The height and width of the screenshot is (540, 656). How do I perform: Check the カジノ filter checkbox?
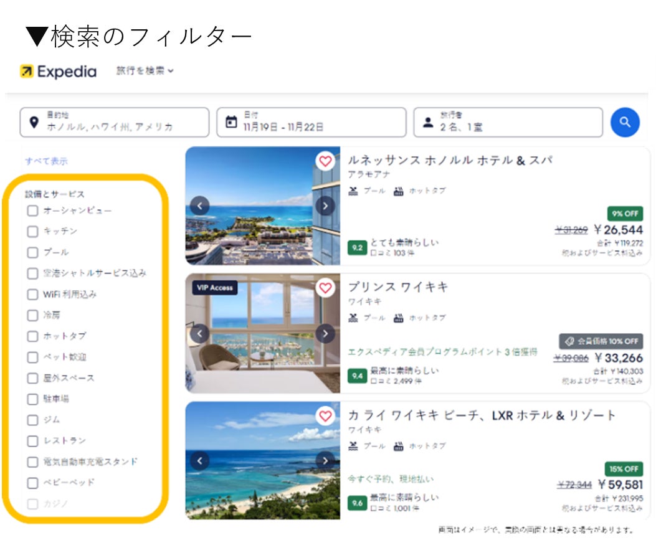(x=32, y=504)
